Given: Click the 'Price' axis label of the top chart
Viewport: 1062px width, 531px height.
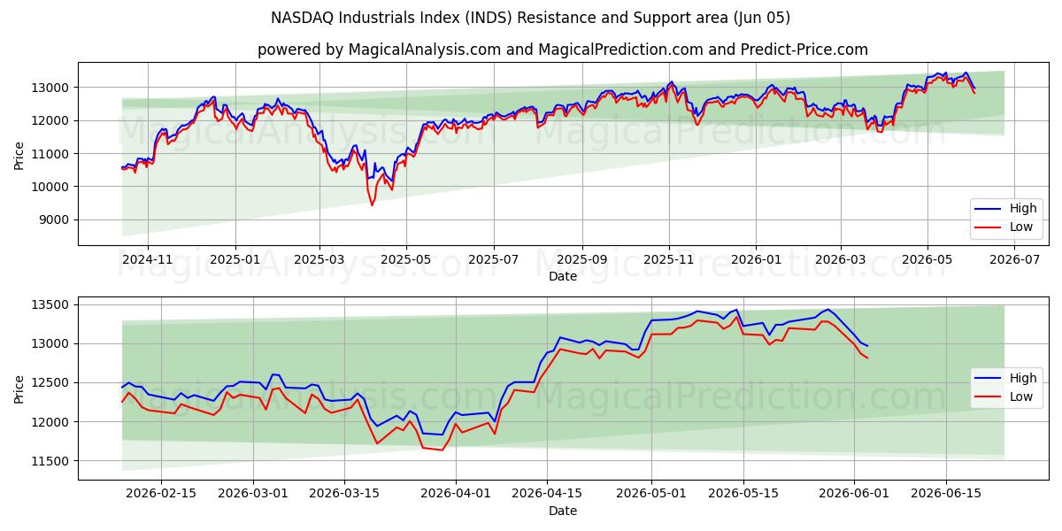Looking at the screenshot, I should (x=19, y=154).
